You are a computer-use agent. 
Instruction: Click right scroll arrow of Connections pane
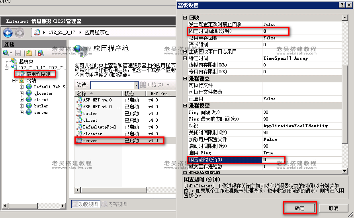pyautogui.click(x=63, y=206)
